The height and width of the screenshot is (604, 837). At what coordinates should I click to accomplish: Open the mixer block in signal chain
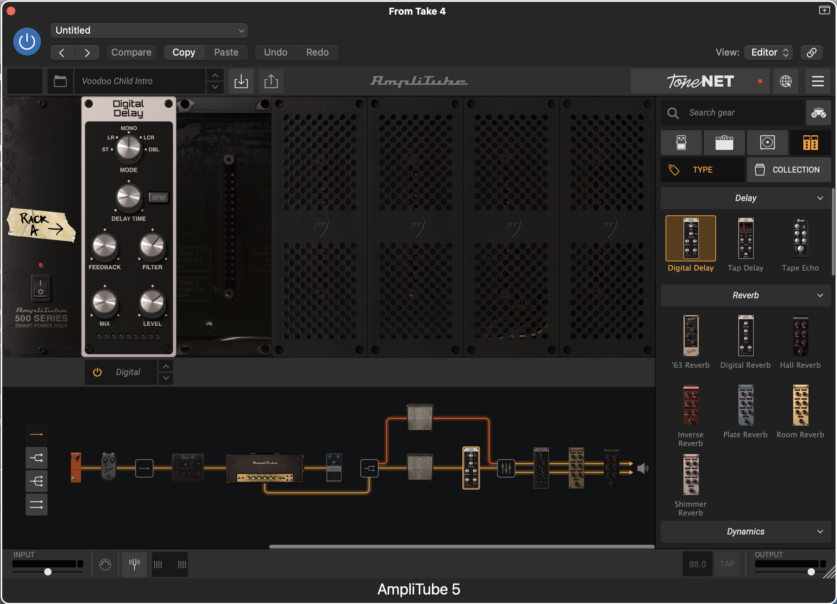pyautogui.click(x=506, y=468)
